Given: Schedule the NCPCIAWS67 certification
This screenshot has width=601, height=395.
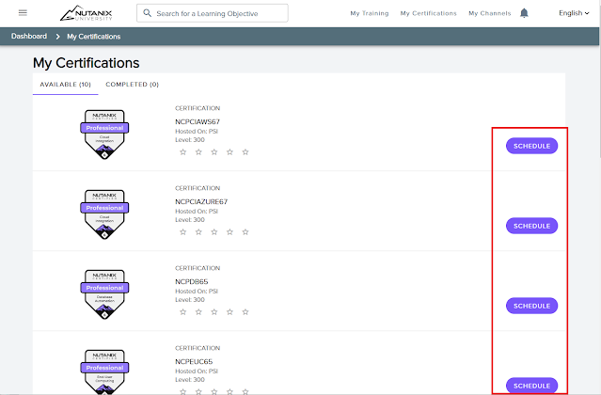Looking at the screenshot, I should click(531, 146).
